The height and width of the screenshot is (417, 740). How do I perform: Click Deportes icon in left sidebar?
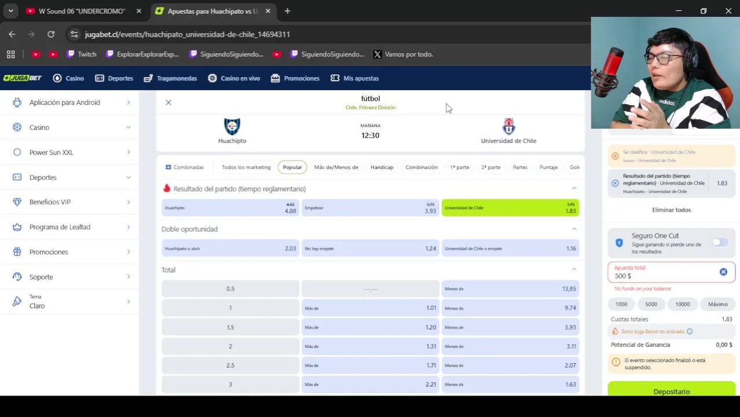click(x=17, y=177)
